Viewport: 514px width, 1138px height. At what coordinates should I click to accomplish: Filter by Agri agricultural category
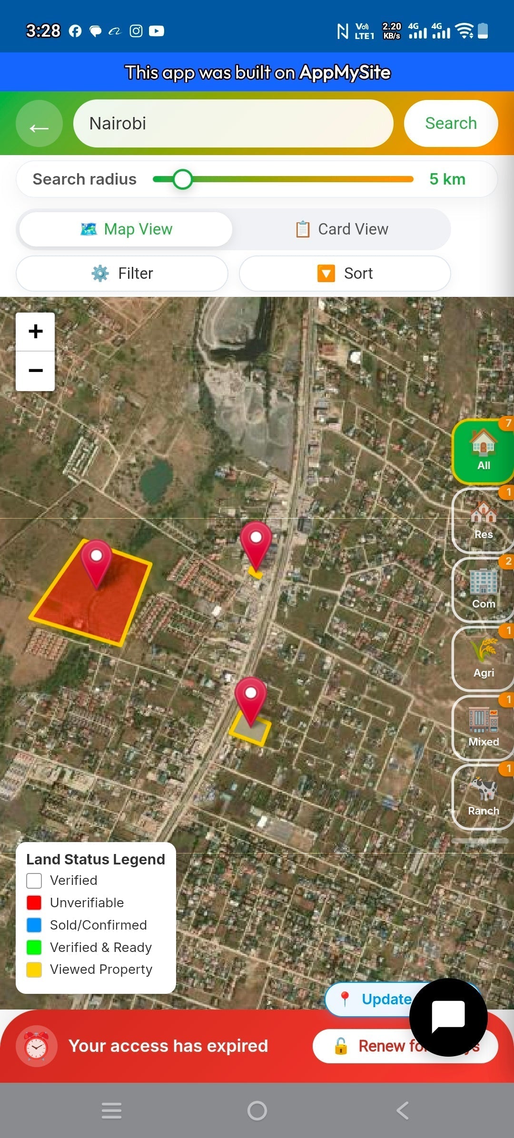click(483, 658)
